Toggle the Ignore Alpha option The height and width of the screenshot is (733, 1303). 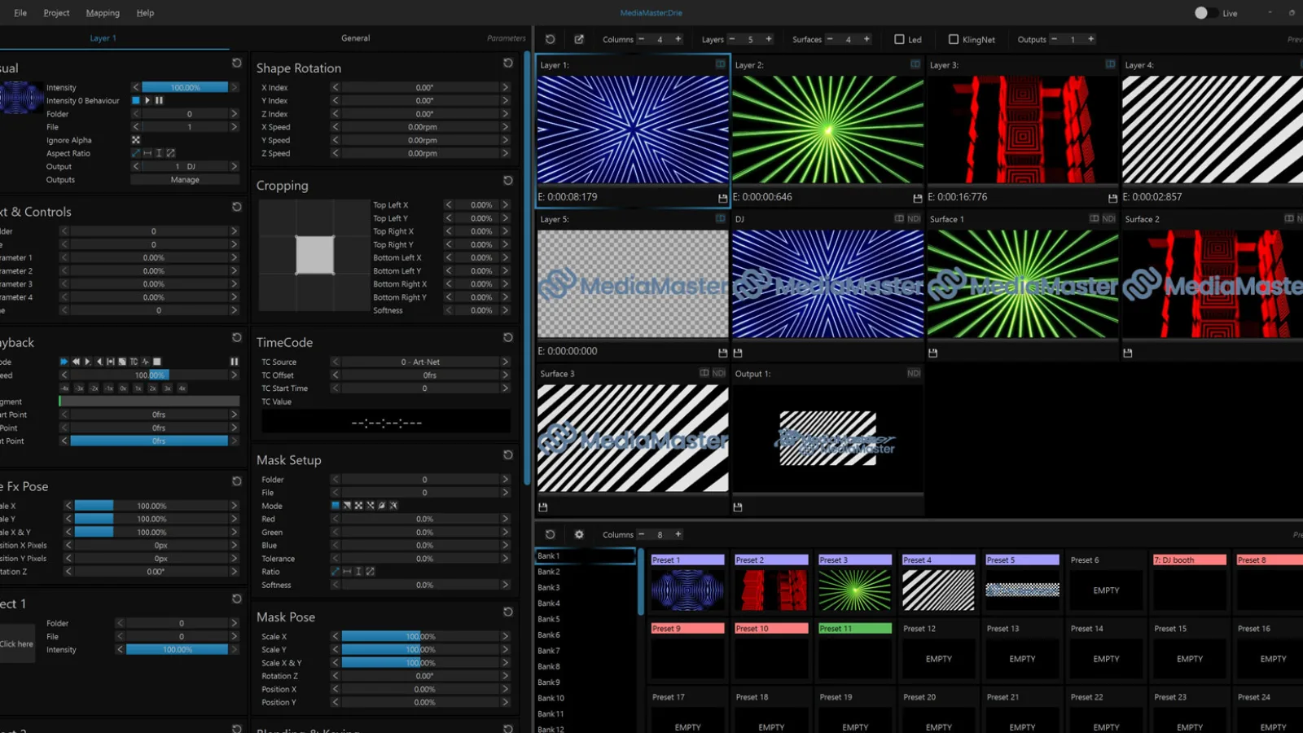tap(136, 140)
